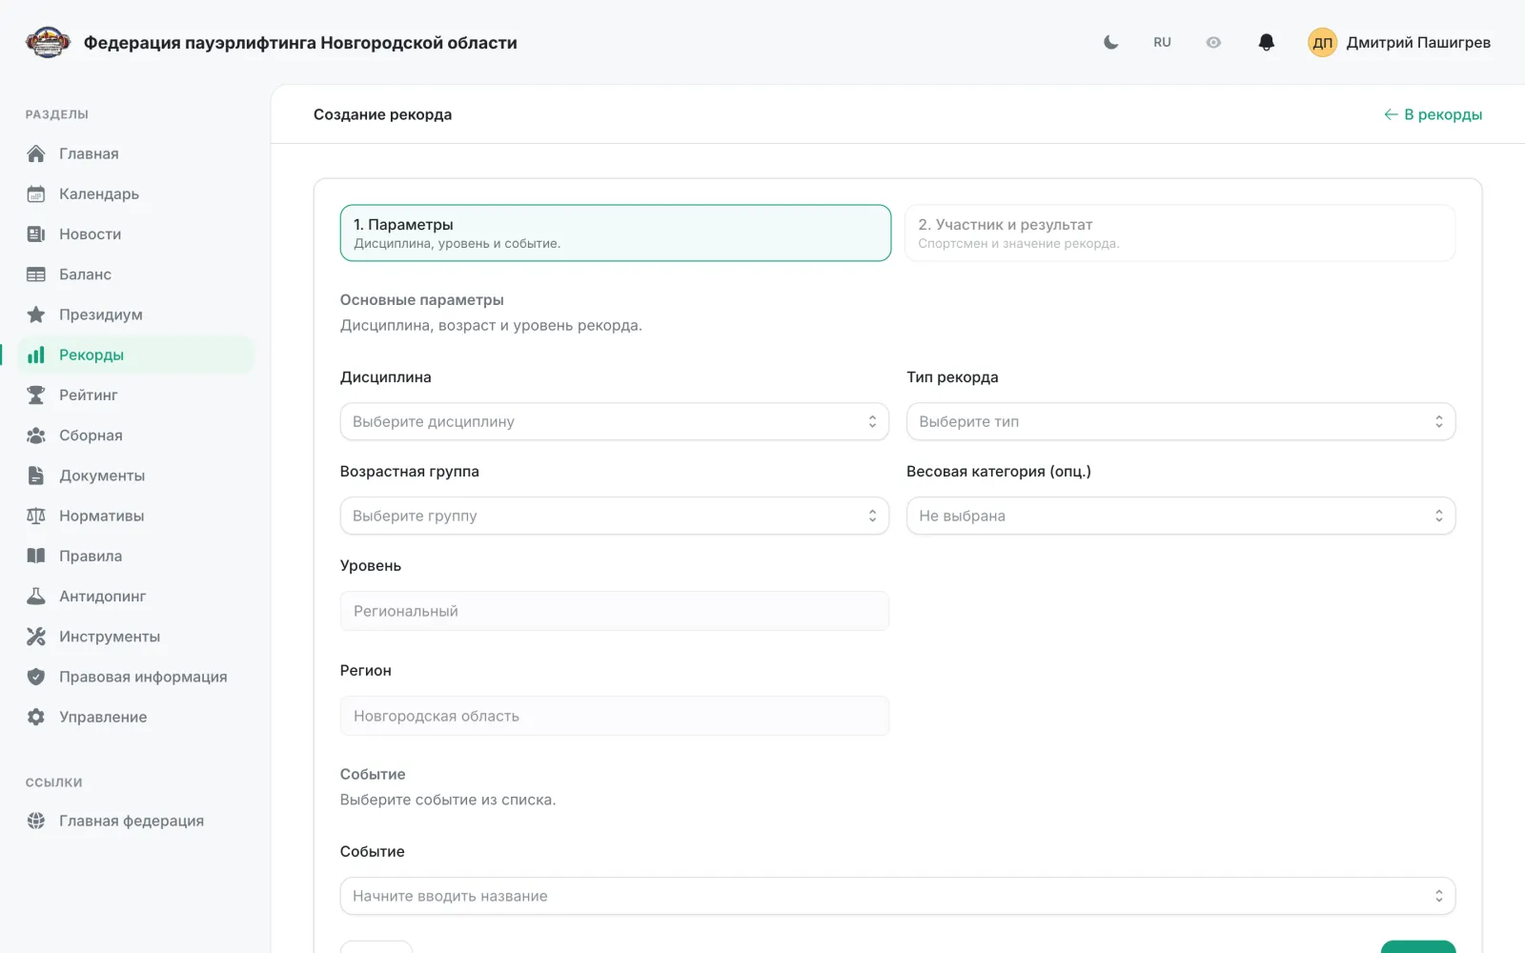Screen dimensions: 1525x953
Task: Toggle dark mode moon icon
Action: point(1110,42)
